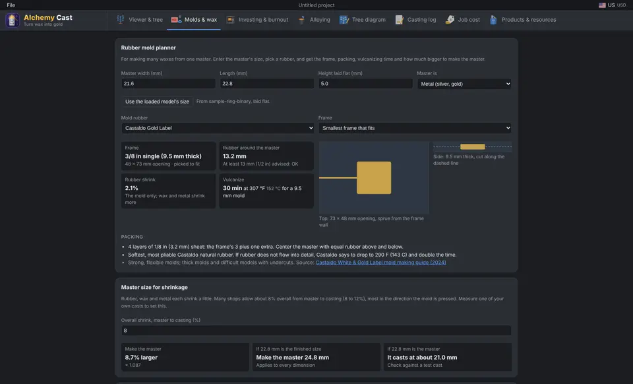The width and height of the screenshot is (633, 384).
Task: Open the Products & resources tab
Action: click(x=523, y=20)
